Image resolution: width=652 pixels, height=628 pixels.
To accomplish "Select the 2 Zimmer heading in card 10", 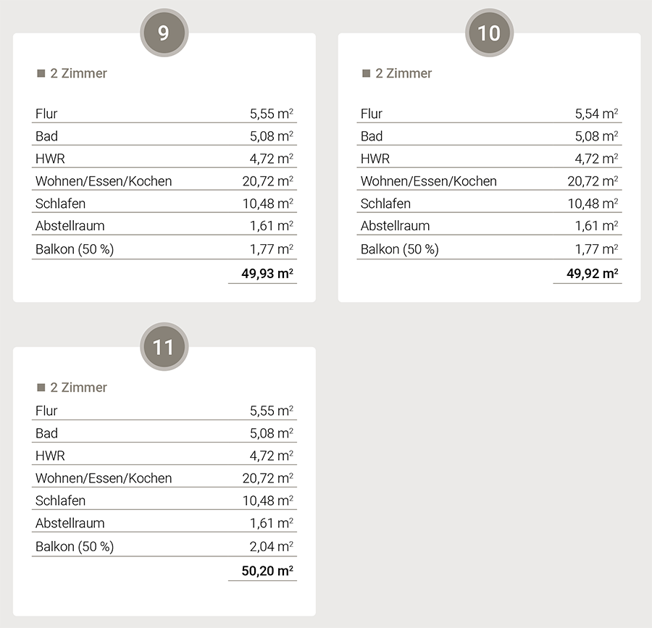I will point(404,73).
